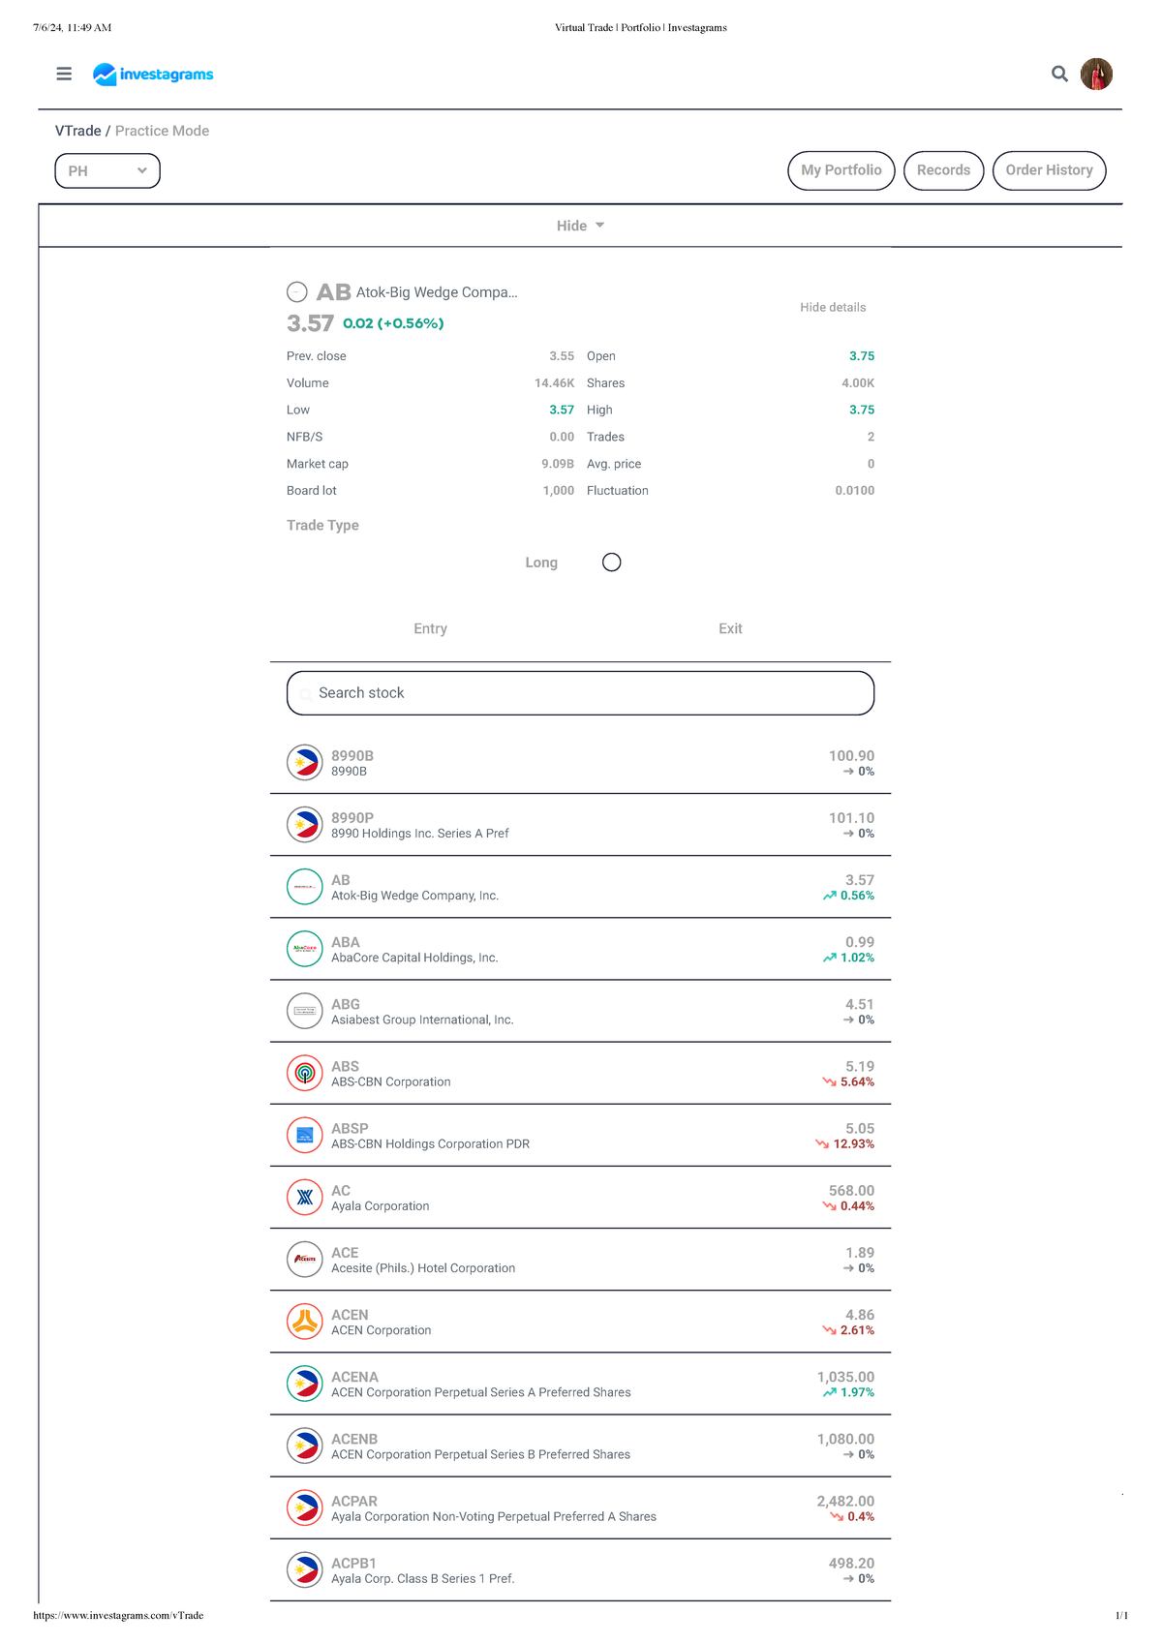Select the AbaCore Capital ABA logo
This screenshot has height=1644, width=1162.
tap(305, 949)
